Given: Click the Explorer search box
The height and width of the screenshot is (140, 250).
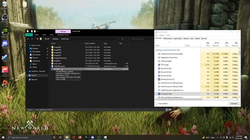Looking at the screenshot, I should pyautogui.click(x=140, y=39).
